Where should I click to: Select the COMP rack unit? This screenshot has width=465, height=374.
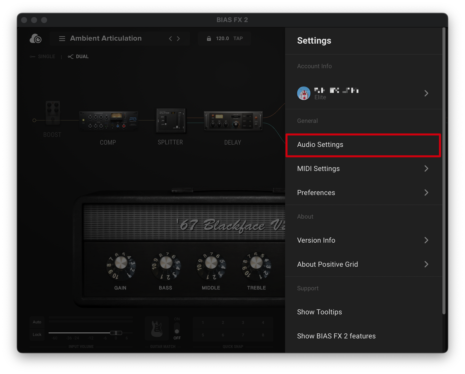tap(108, 121)
